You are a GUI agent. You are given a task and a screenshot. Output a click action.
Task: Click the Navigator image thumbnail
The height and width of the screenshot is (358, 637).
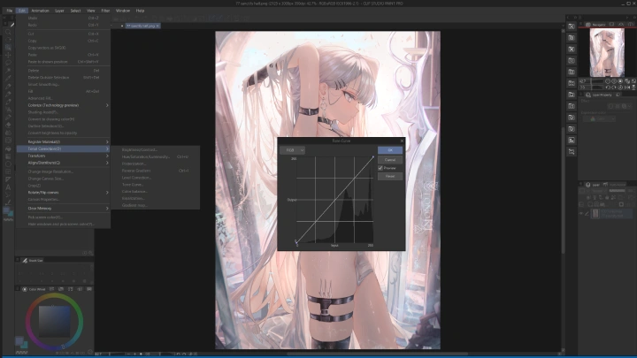[607, 52]
